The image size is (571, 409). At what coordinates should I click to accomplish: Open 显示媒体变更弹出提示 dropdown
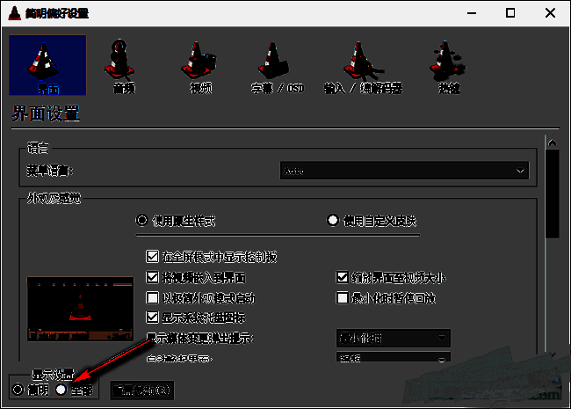(394, 339)
